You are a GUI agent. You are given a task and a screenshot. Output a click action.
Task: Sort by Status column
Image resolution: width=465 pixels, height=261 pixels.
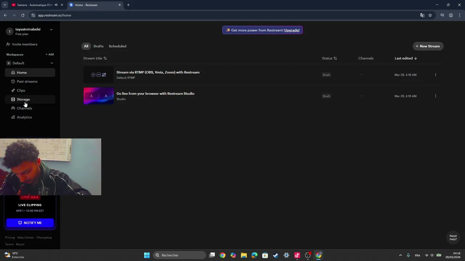[x=329, y=58]
